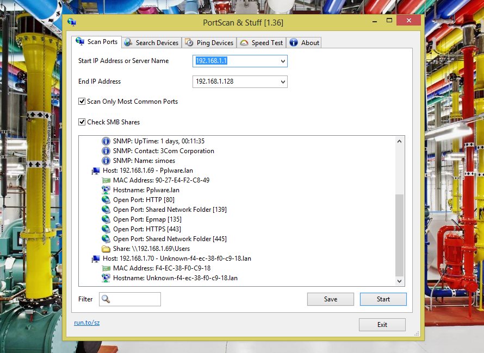Click globe icon beside Shared Network Folder [139]

click(x=106, y=210)
